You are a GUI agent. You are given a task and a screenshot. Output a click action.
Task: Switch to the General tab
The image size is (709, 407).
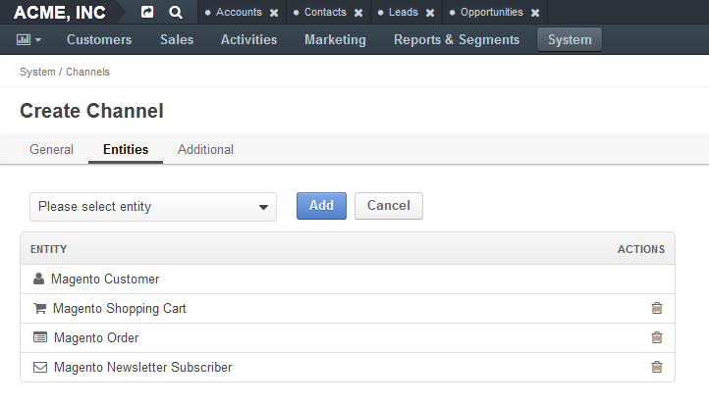pos(51,149)
